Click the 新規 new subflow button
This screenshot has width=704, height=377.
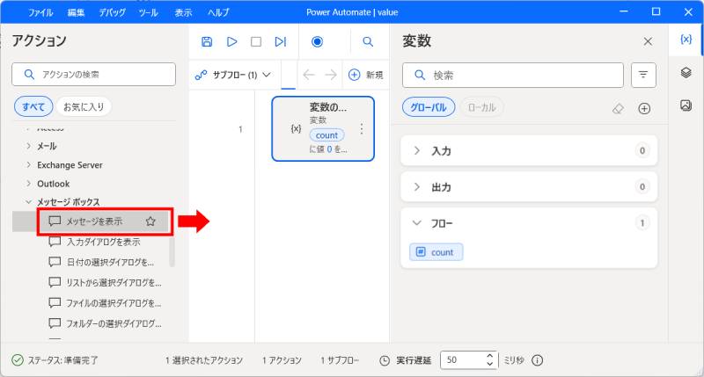366,75
